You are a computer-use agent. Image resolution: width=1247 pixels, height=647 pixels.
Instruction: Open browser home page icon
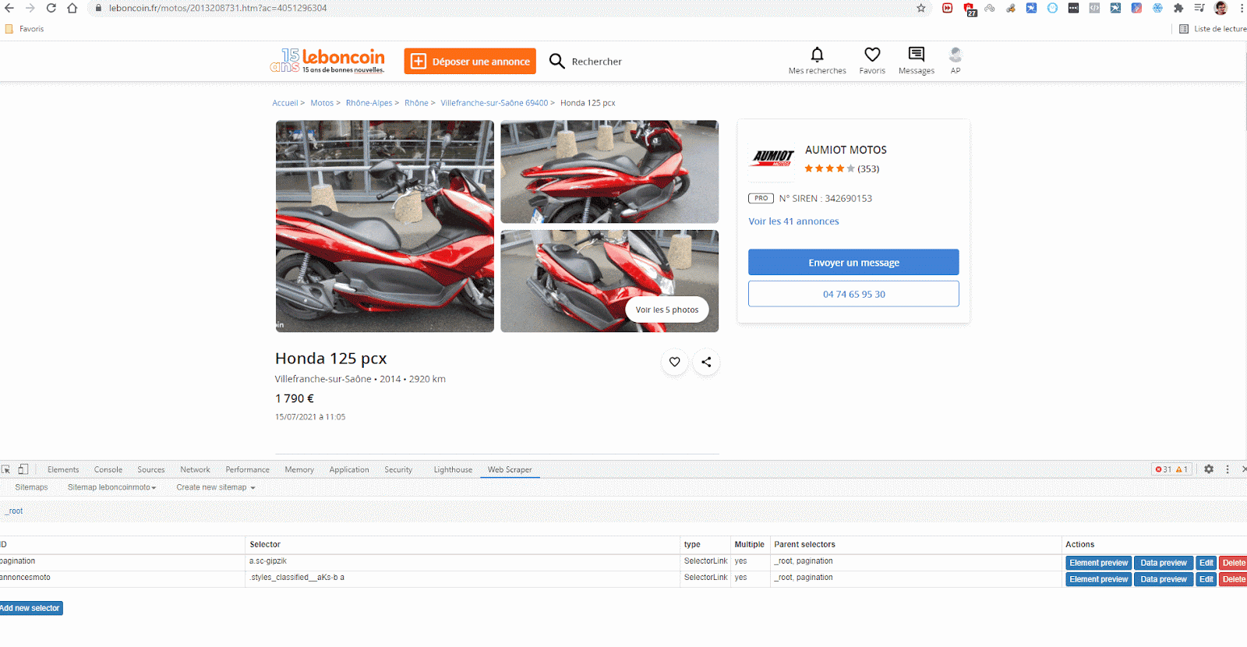point(72,8)
